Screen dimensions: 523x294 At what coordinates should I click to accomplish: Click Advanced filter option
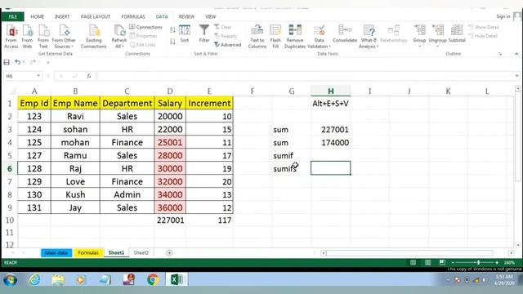coord(227,45)
